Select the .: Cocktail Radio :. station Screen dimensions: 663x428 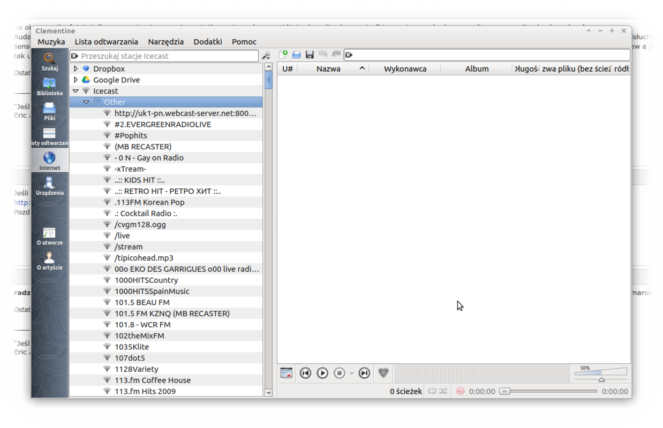[x=146, y=213]
